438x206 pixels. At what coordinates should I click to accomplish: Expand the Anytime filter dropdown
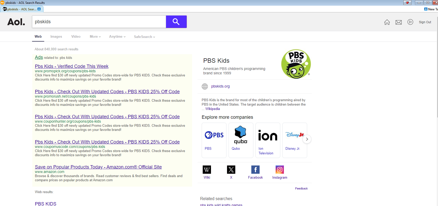[117, 37]
